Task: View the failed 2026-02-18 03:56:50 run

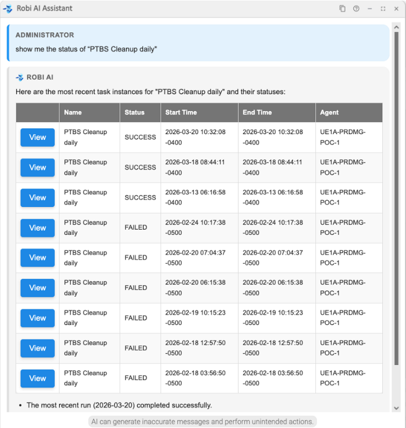Action: point(38,378)
